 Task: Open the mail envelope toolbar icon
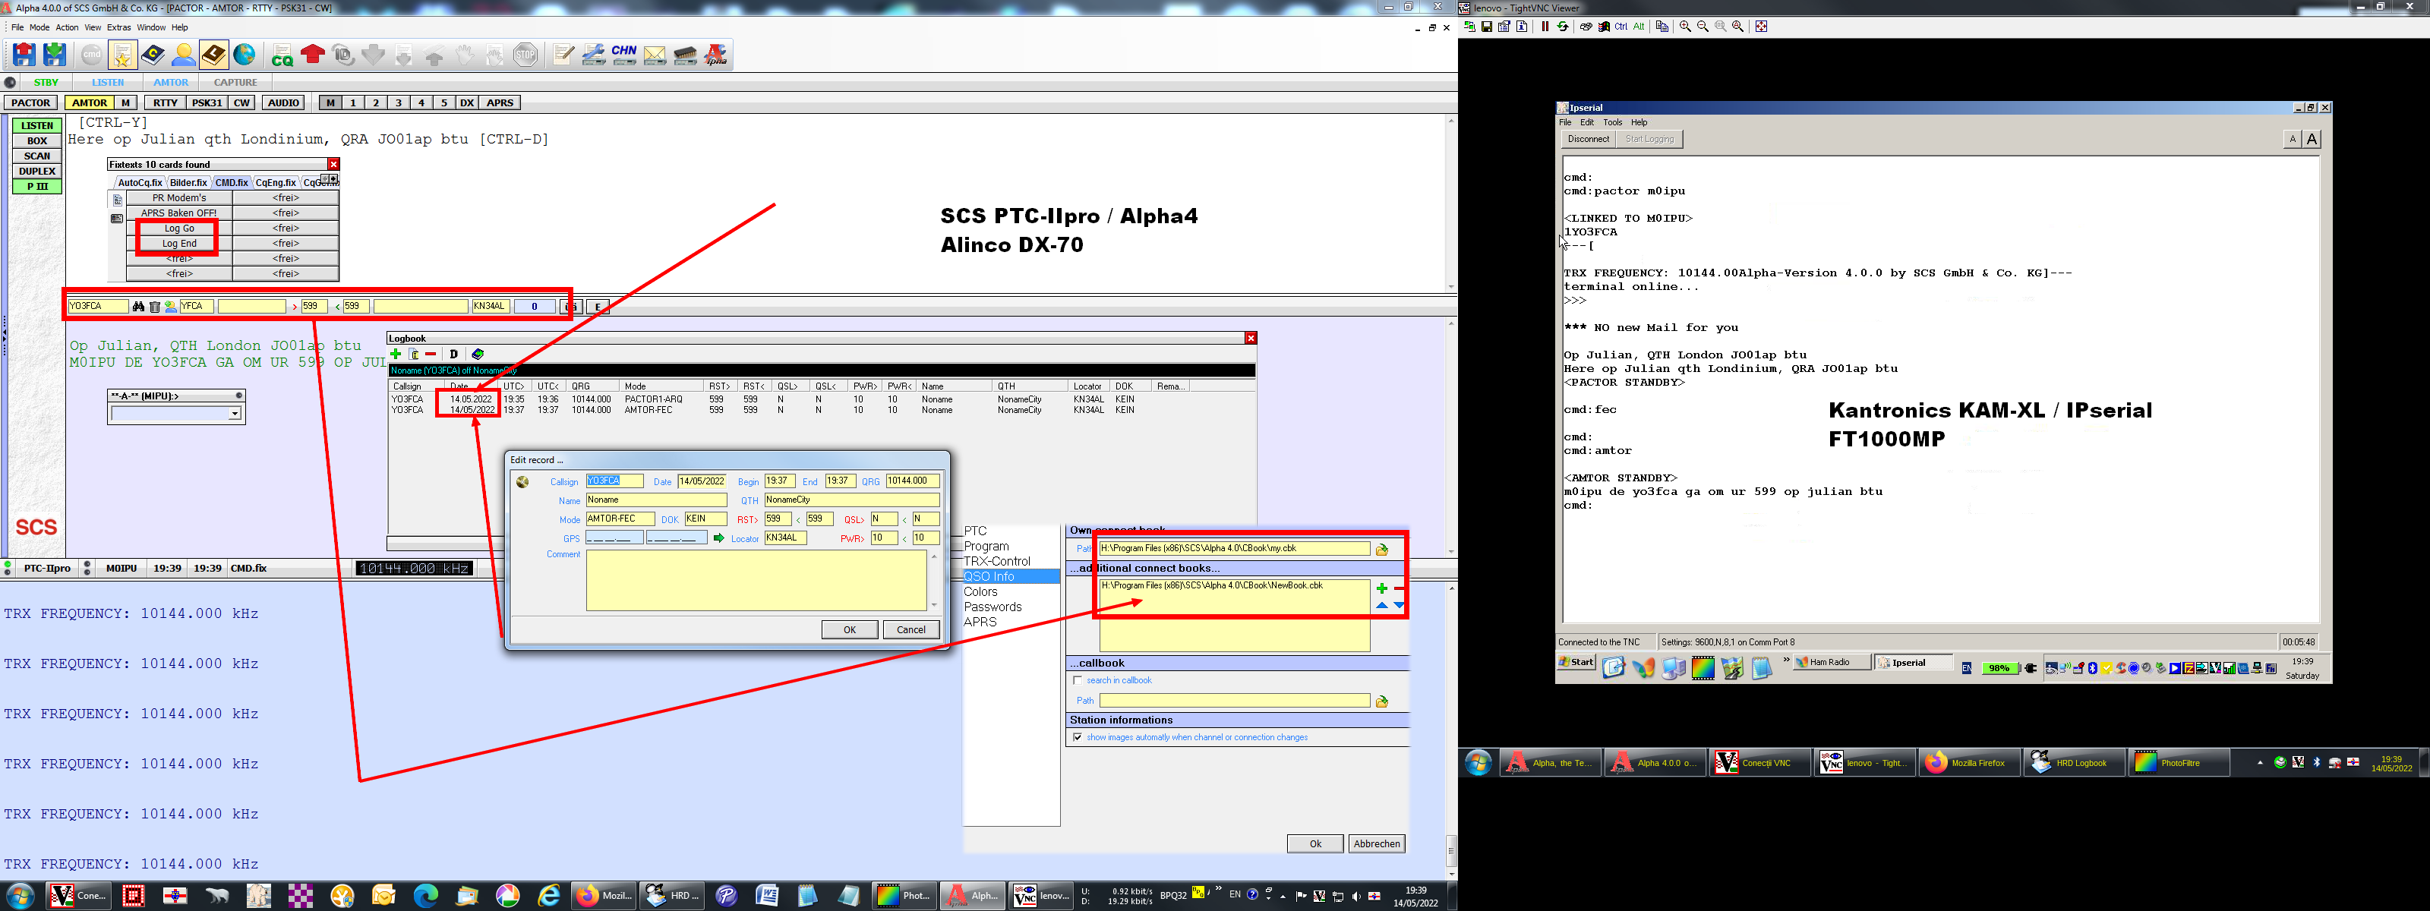[x=655, y=55]
